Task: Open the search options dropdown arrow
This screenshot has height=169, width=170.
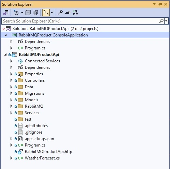Action: (x=166, y=21)
